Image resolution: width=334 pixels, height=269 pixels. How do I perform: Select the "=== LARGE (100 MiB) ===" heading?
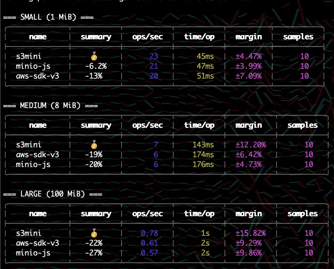point(53,194)
